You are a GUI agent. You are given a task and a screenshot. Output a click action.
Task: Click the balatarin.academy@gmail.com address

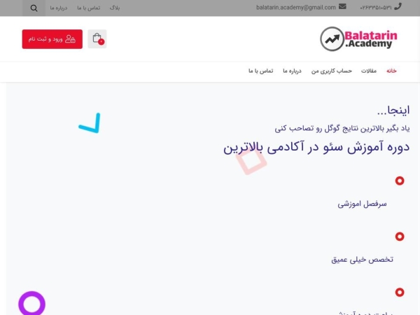295,8
